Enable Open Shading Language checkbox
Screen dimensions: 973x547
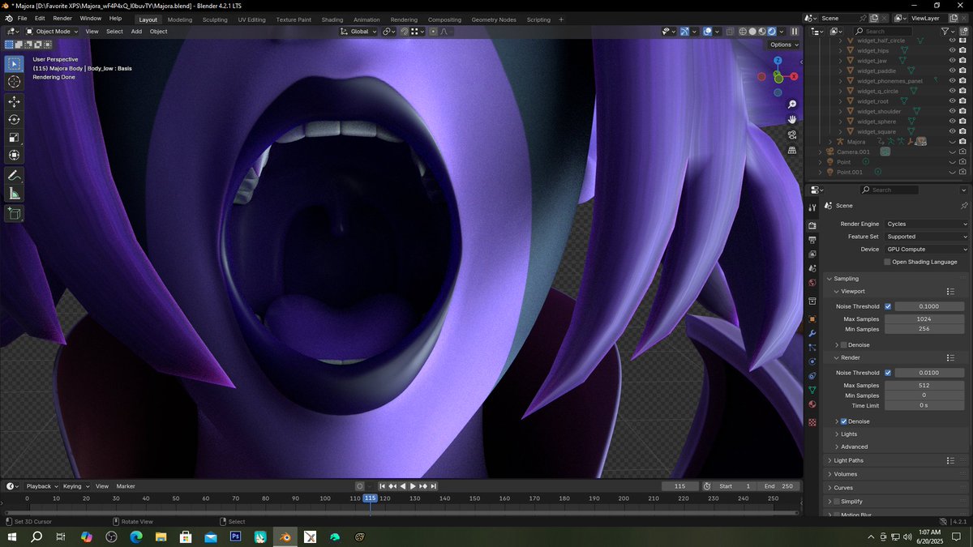888,262
